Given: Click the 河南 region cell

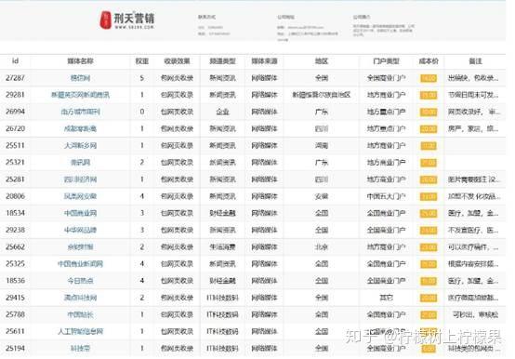Looking at the screenshot, I should [322, 145].
